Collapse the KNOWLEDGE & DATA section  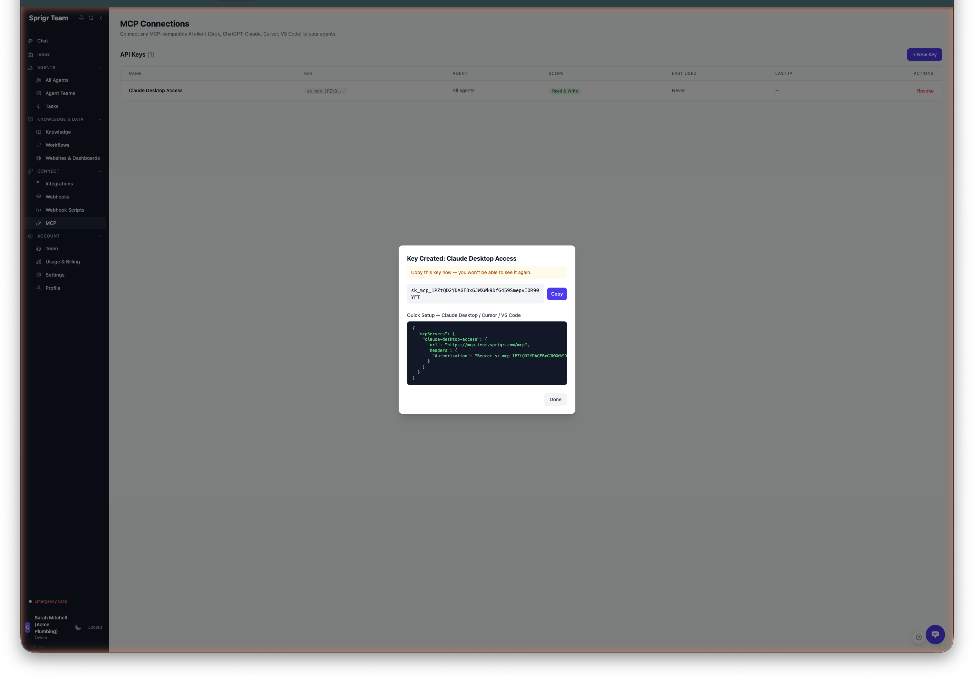point(100,119)
